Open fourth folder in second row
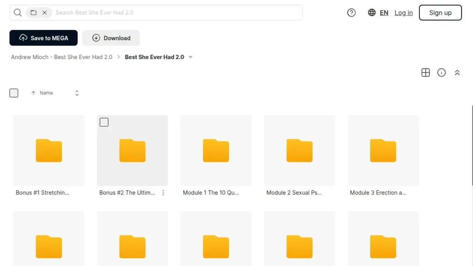Screen dimensions: 473x266 point(299,247)
